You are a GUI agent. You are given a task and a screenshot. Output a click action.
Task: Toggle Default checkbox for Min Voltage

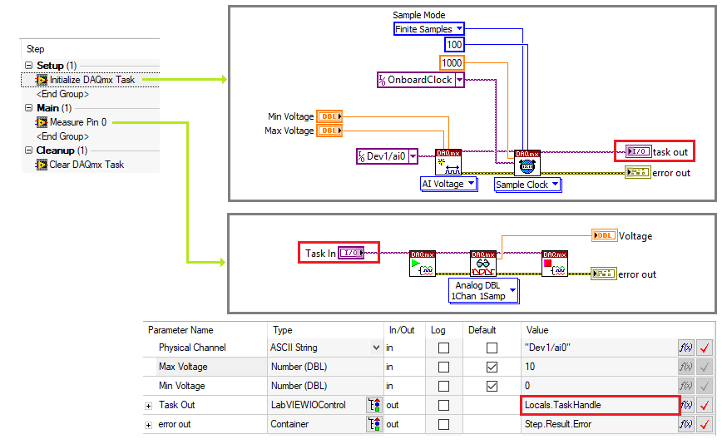[492, 386]
